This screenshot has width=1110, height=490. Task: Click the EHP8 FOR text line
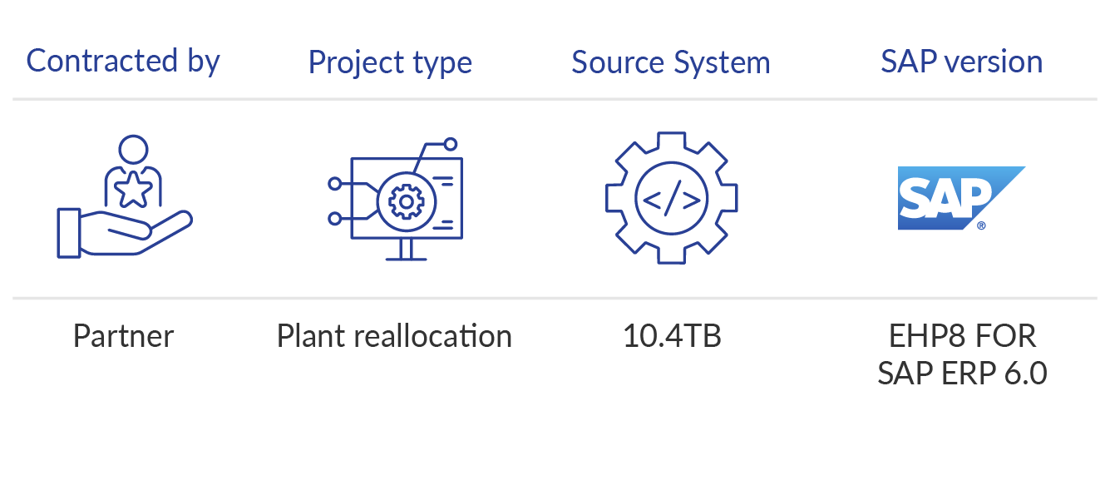point(962,336)
